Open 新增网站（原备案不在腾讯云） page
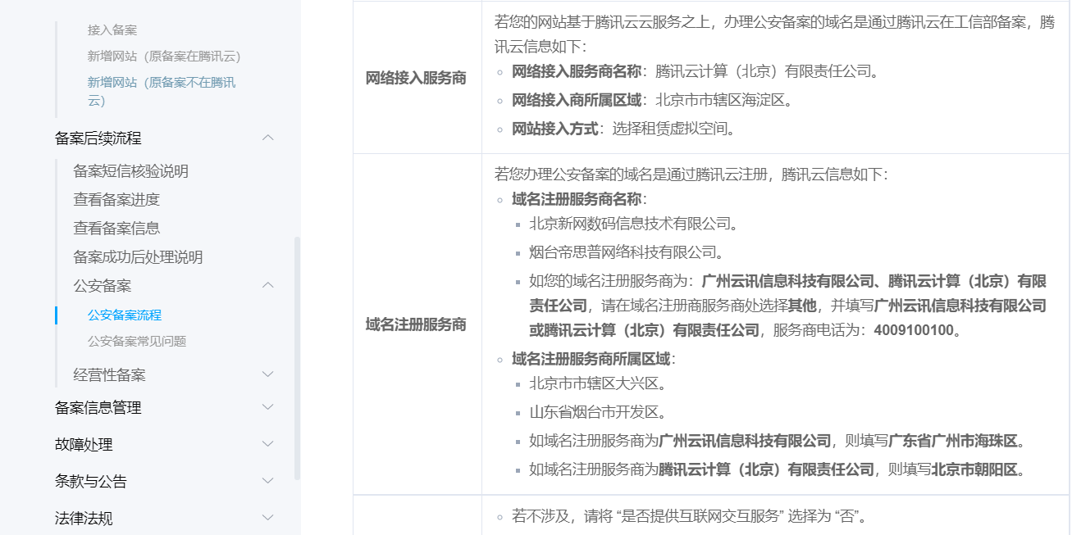Viewport: 1072px width, 535px height. coord(162,92)
